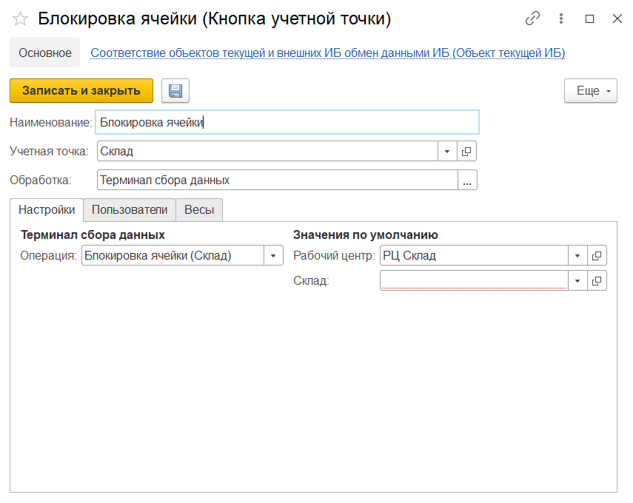
Task: Switch to the Весы tab
Action: click(199, 210)
